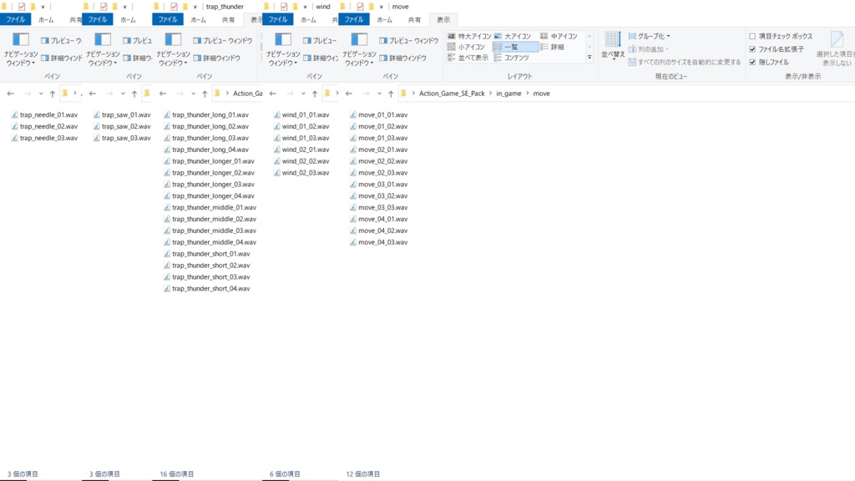This screenshot has width=855, height=481.
Task: Toggle 詳細ウィンドウ in the trap_thunder window
Action: tap(216, 58)
